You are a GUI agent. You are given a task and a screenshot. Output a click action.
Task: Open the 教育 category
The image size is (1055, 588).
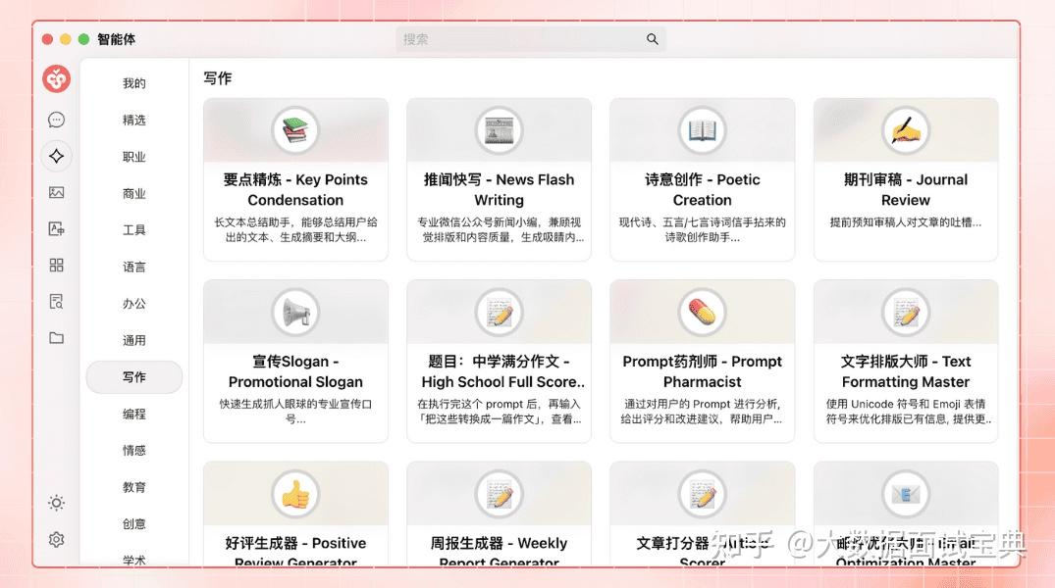[x=133, y=487]
